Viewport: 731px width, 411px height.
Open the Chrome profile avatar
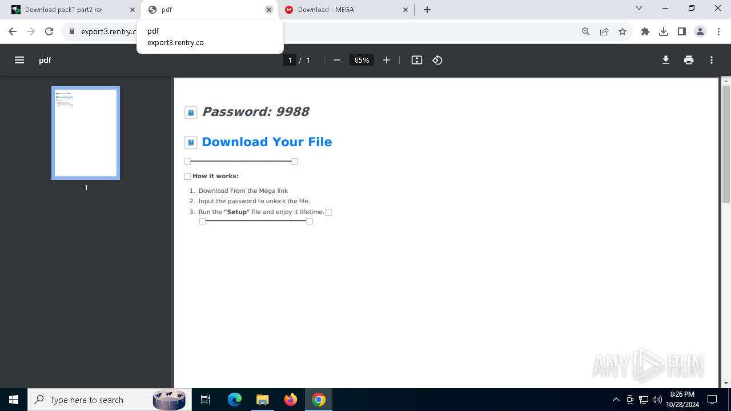[x=700, y=31]
